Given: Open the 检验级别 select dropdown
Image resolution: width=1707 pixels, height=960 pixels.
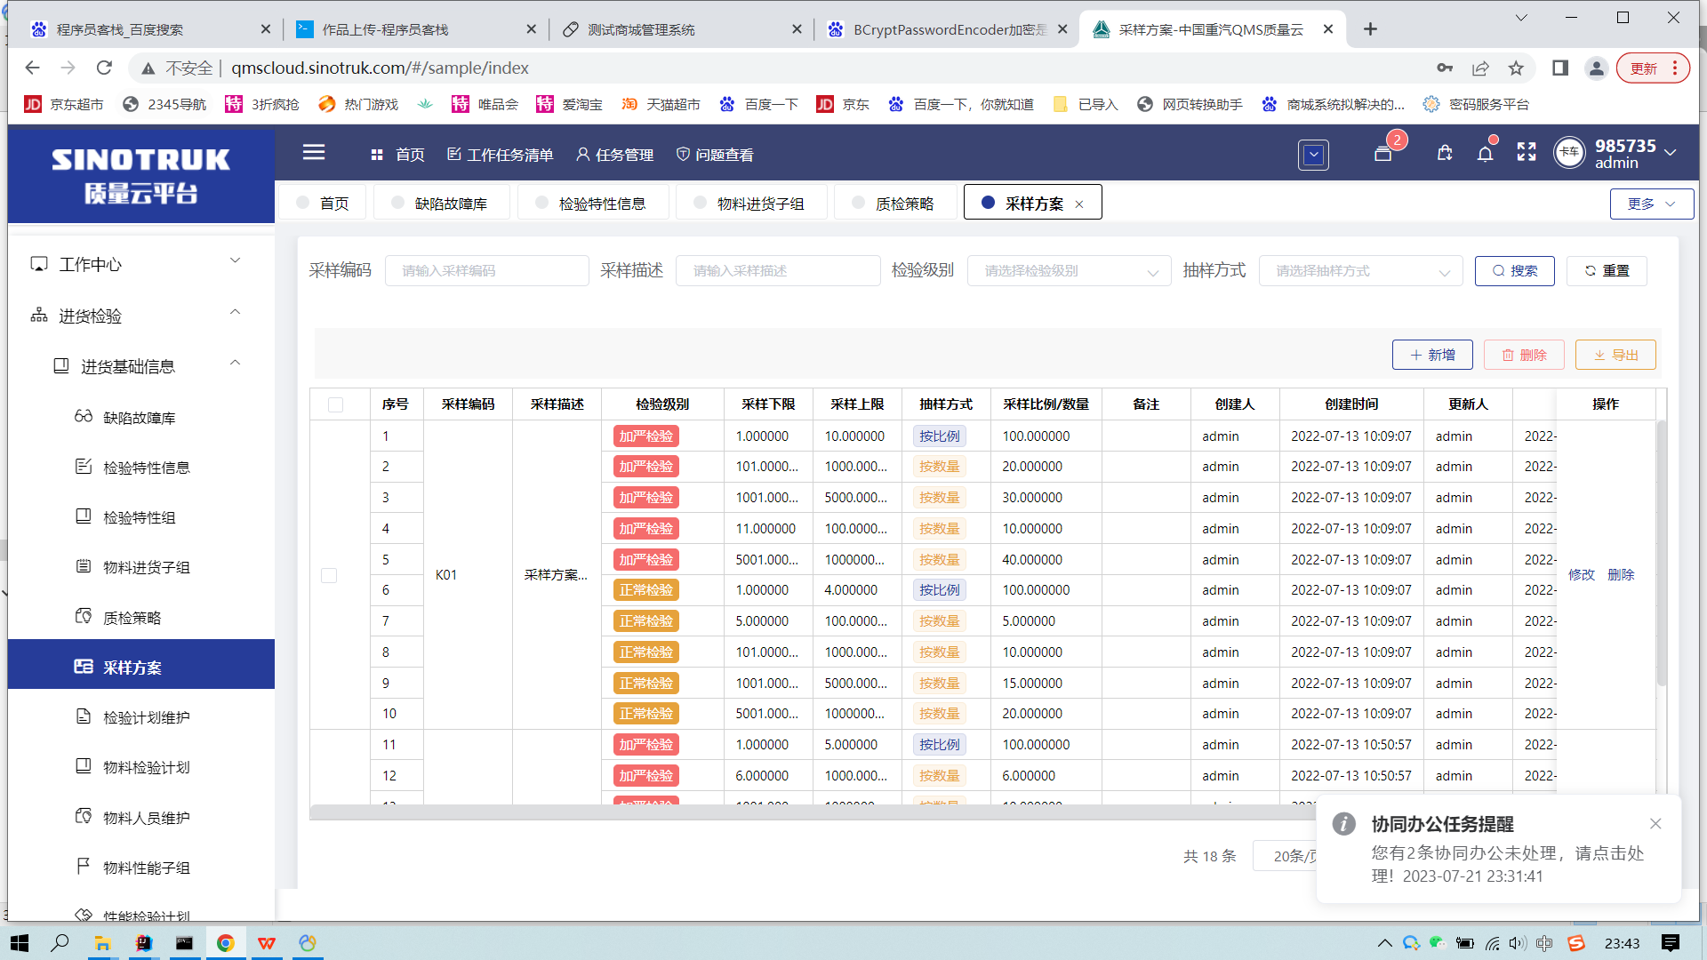Looking at the screenshot, I should click(x=1070, y=270).
